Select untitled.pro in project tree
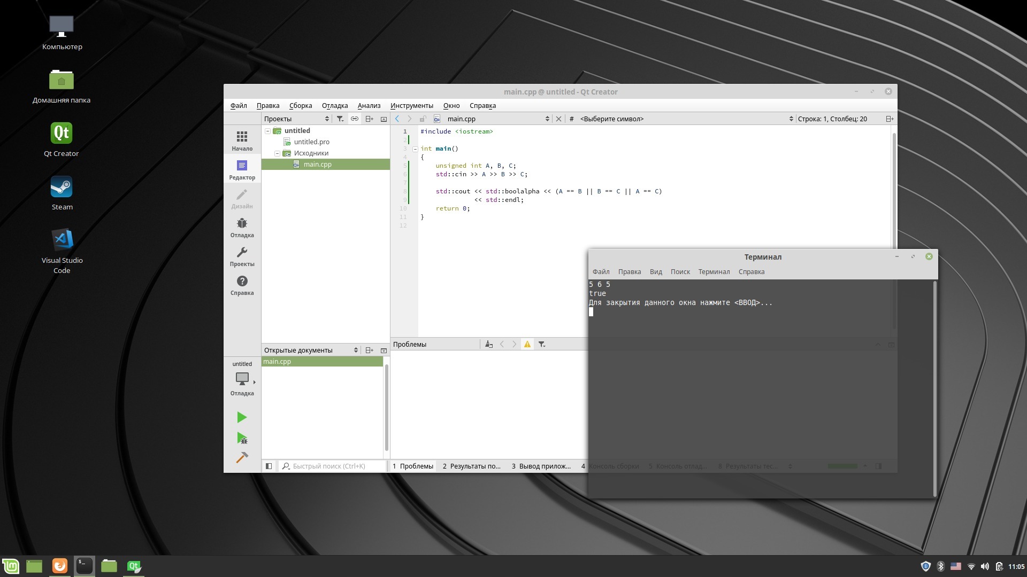 [x=311, y=142]
